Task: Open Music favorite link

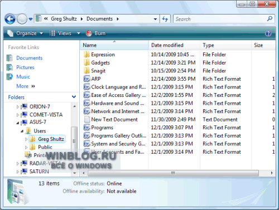Action: (x=23, y=77)
